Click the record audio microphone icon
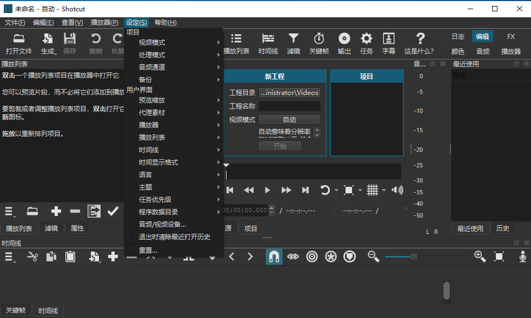531x318 pixels. (x=522, y=257)
